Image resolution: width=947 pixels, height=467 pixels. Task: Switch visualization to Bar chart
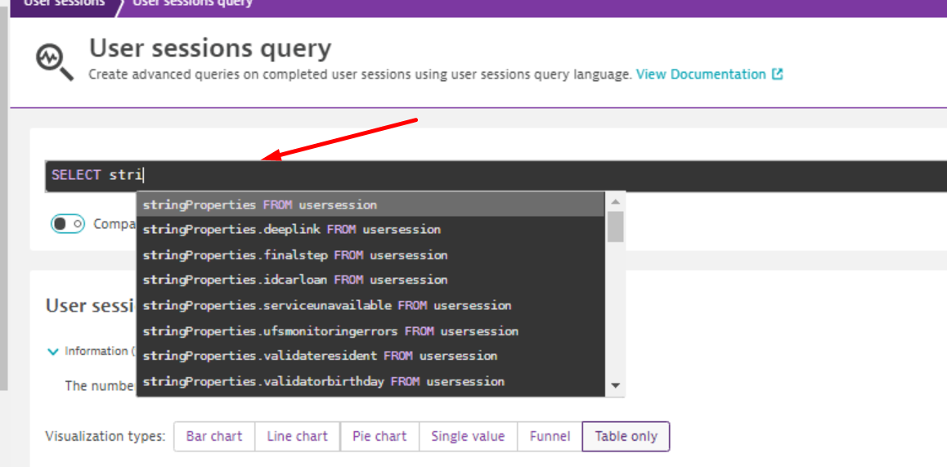click(214, 436)
